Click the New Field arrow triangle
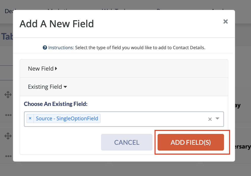The image size is (251, 176). (x=56, y=69)
